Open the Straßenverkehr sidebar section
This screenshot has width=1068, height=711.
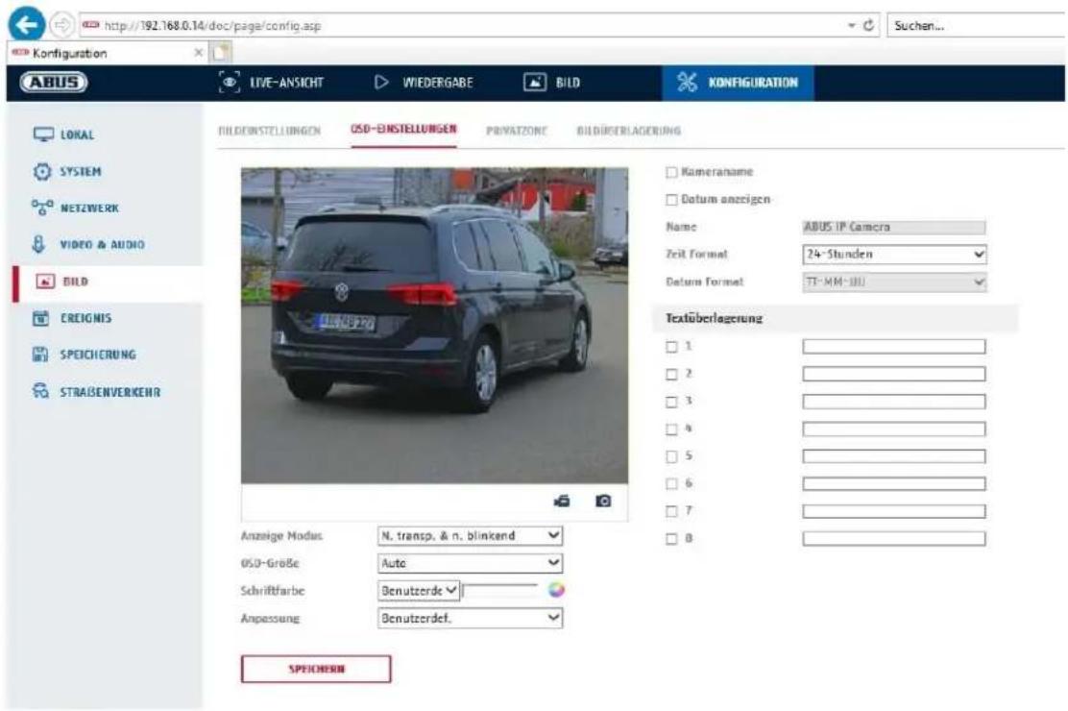pyautogui.click(x=96, y=392)
